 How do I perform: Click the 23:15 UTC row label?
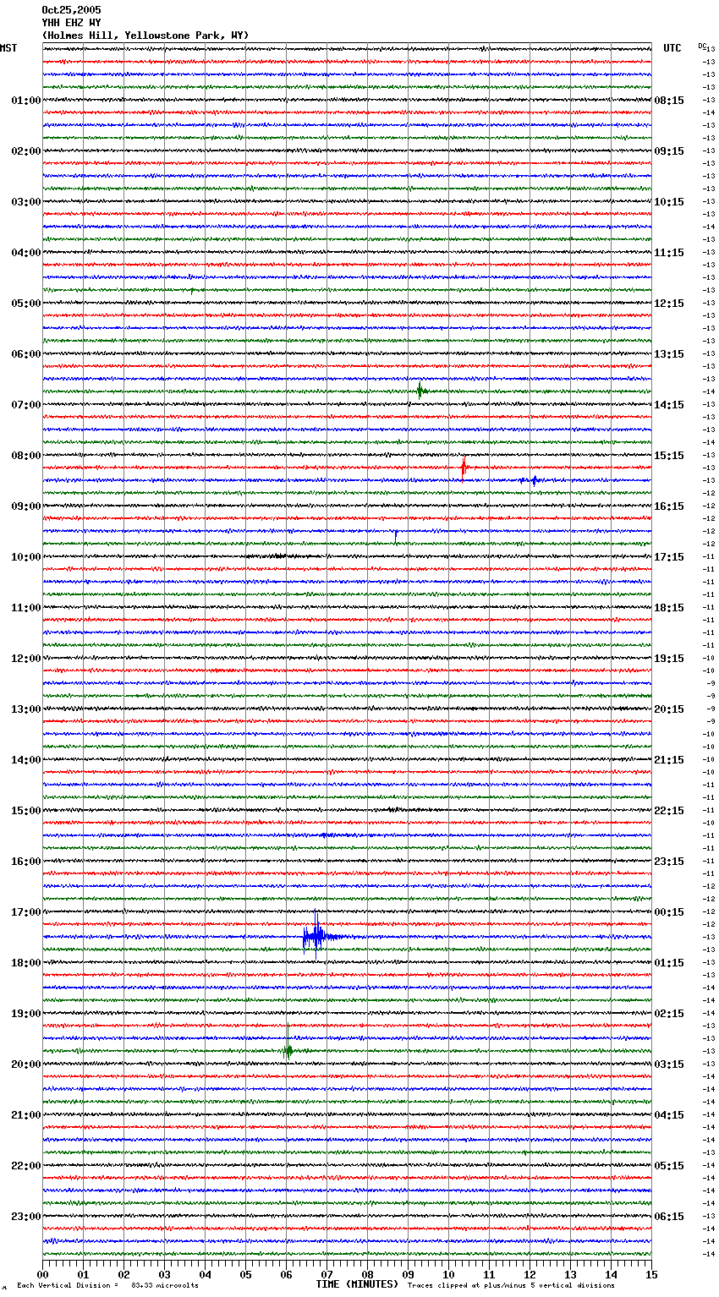(x=669, y=862)
